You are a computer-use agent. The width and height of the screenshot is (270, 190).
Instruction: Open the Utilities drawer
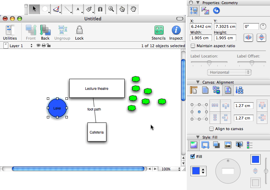tap(10, 33)
